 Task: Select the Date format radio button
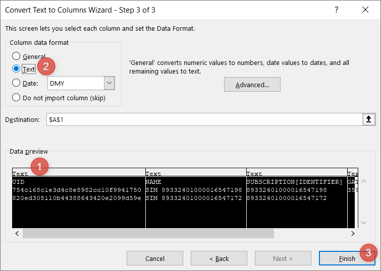[17, 83]
